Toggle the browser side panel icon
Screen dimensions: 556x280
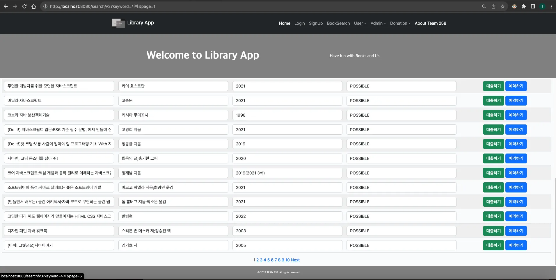tap(533, 6)
